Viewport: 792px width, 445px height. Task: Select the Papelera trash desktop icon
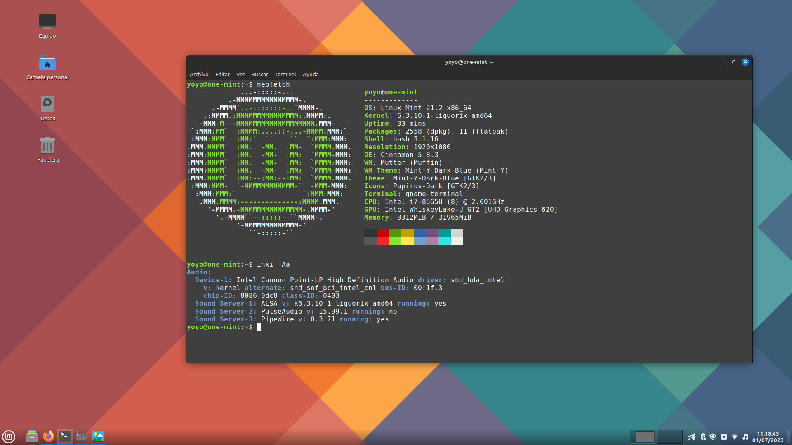tap(47, 145)
